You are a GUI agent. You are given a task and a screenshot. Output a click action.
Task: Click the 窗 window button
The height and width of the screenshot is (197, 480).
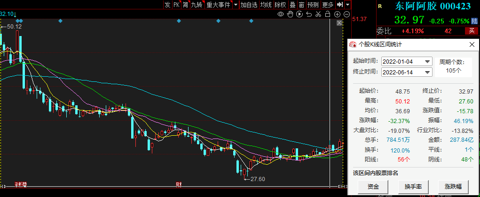point(301,5)
